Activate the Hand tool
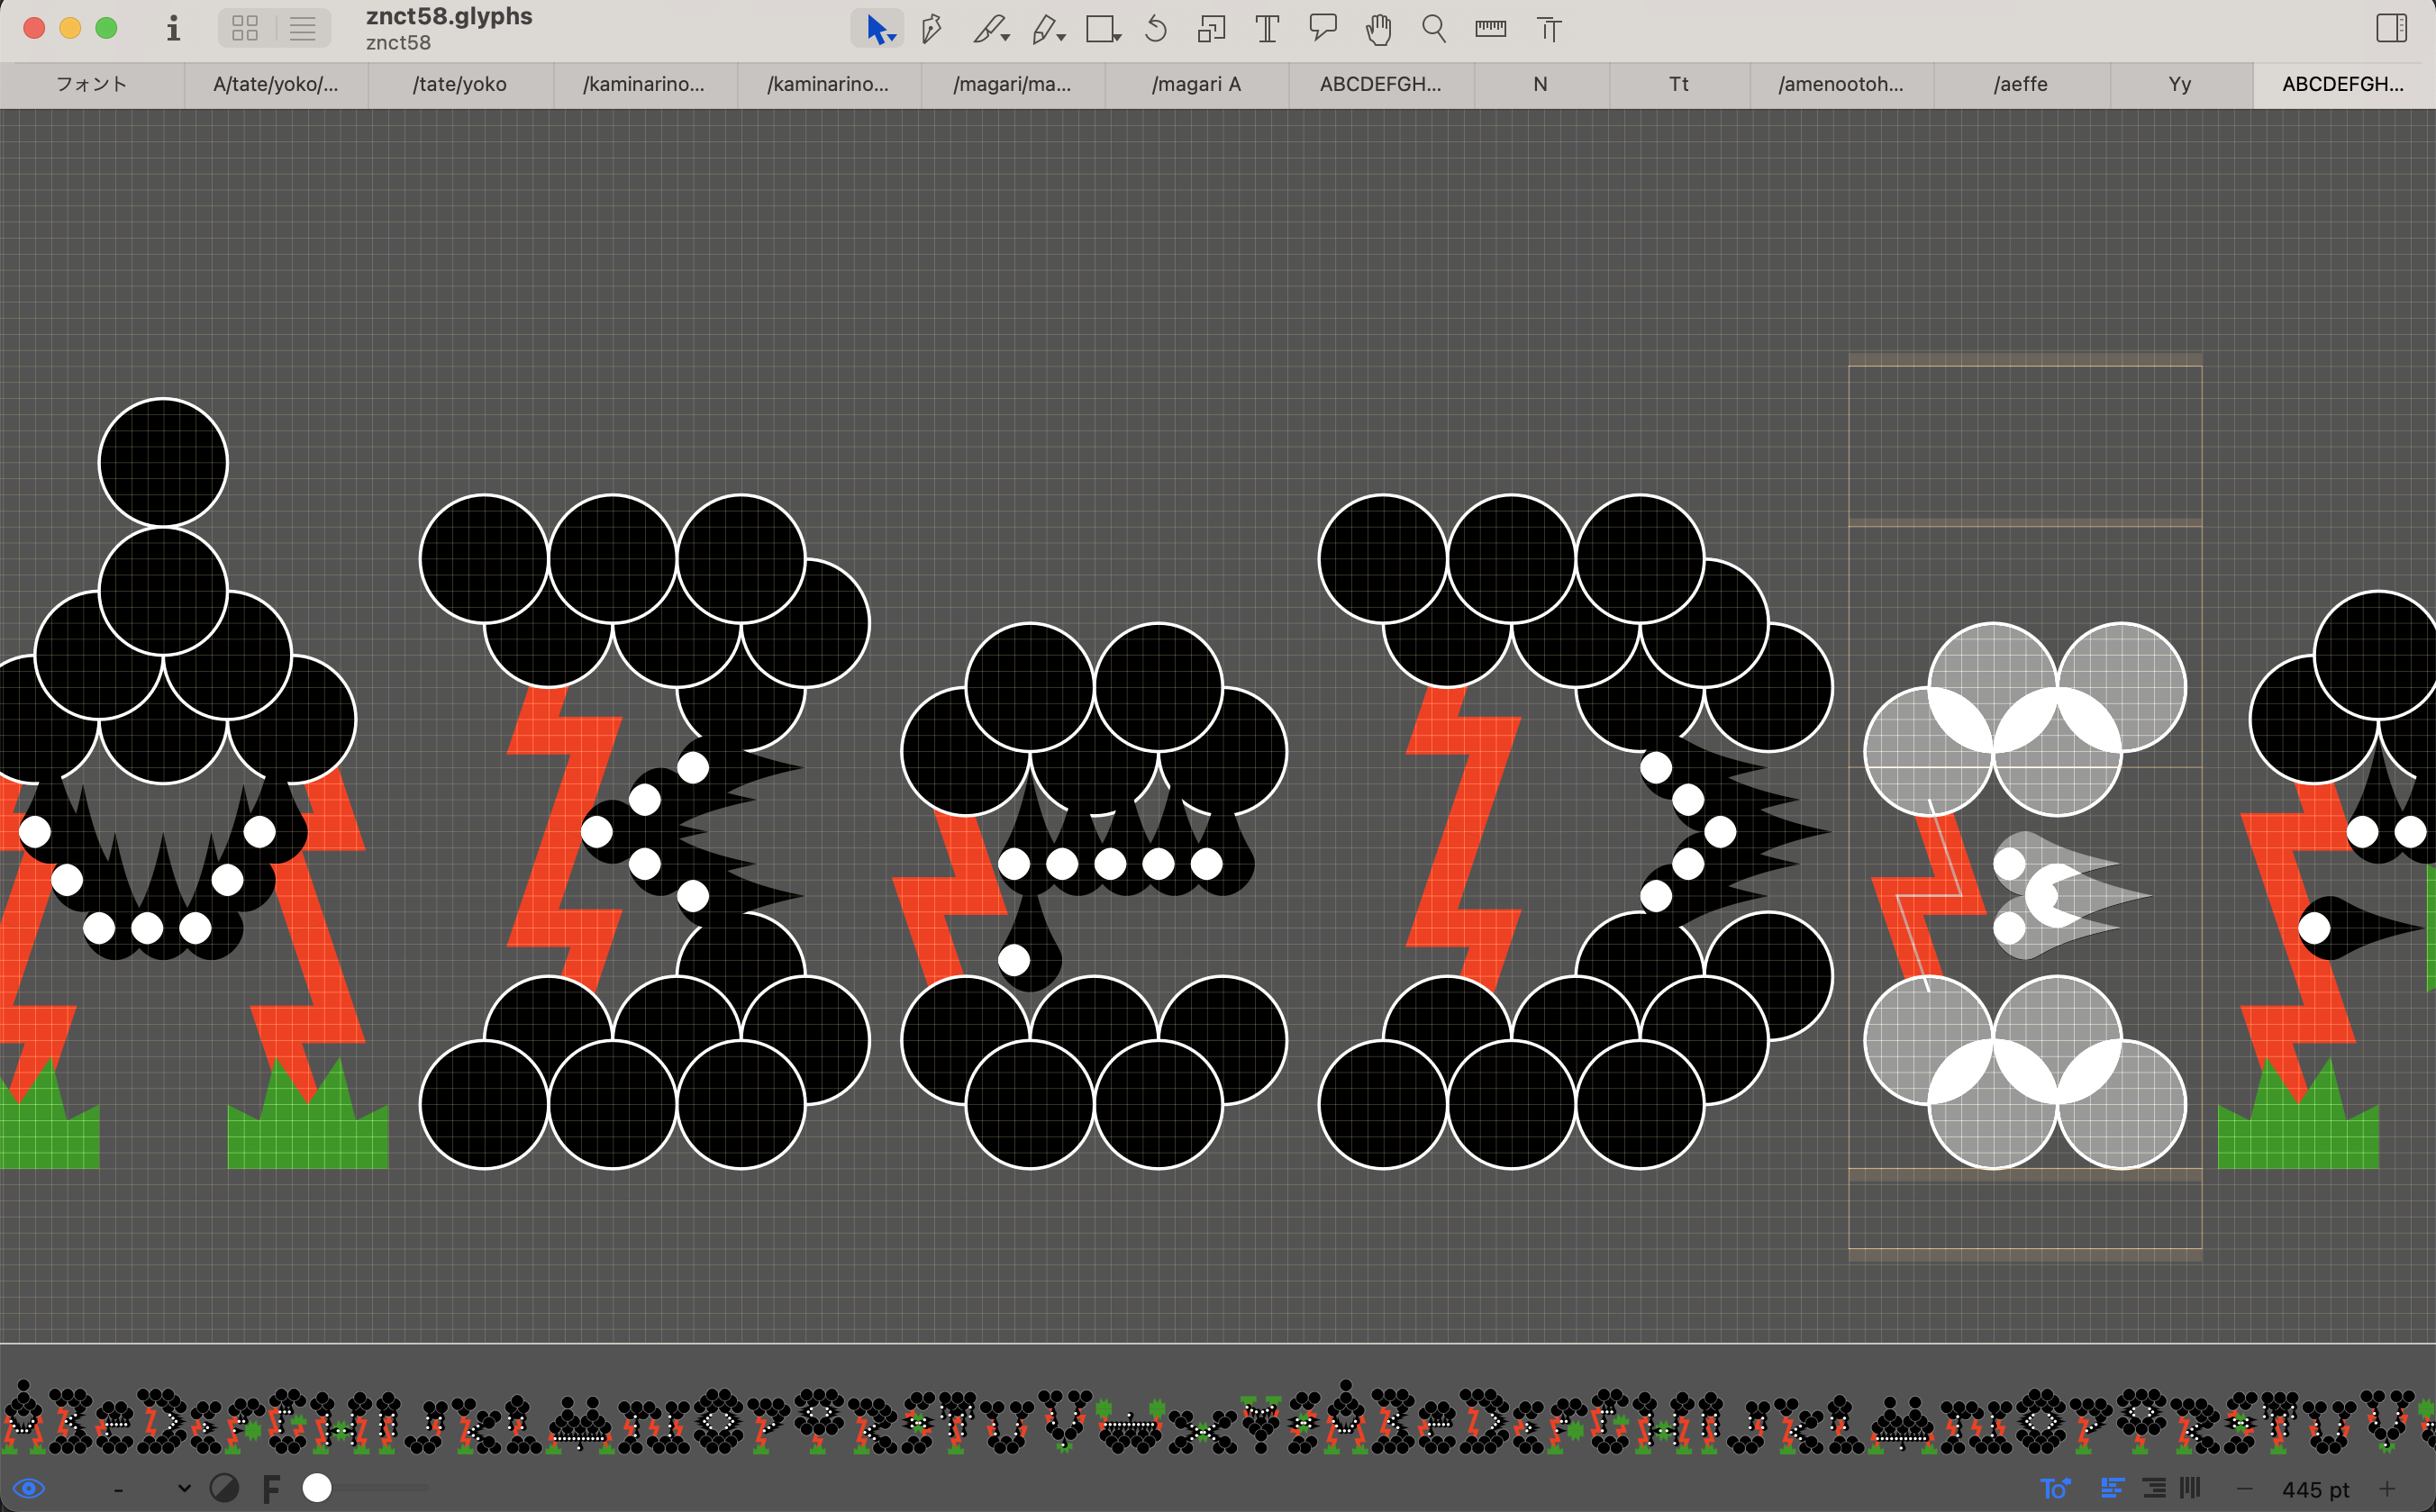The image size is (2436, 1512). (x=1378, y=29)
